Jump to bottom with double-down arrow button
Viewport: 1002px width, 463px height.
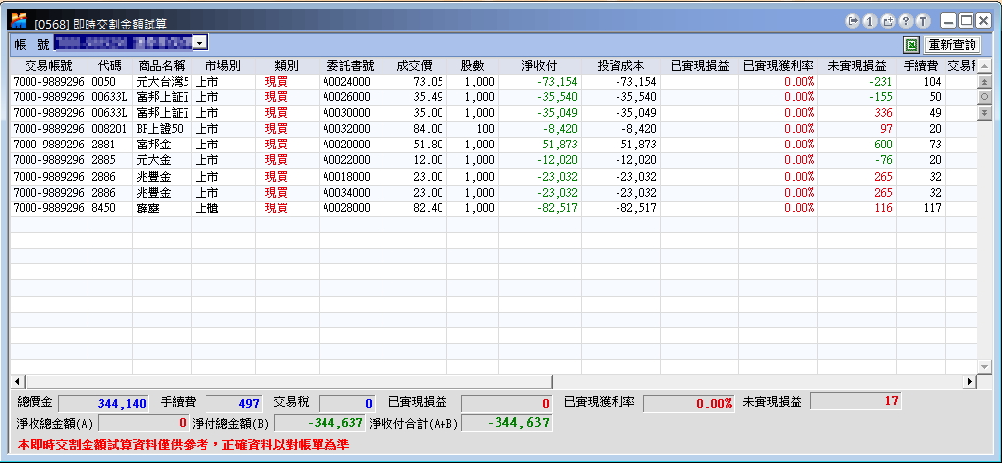984,113
